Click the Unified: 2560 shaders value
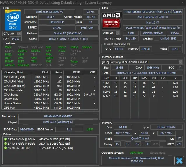 168,39
